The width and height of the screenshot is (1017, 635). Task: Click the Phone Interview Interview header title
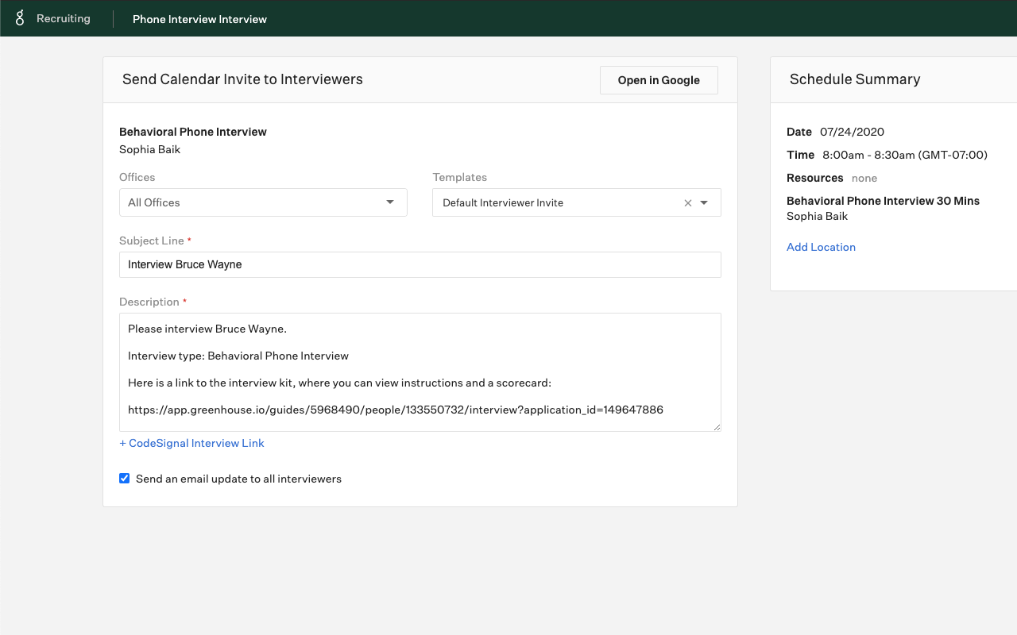tap(199, 19)
